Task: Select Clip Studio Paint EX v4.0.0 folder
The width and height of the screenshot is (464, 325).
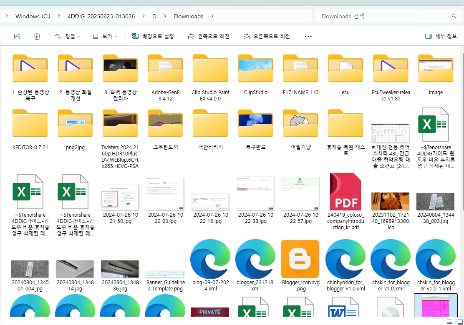Action: coord(210,77)
